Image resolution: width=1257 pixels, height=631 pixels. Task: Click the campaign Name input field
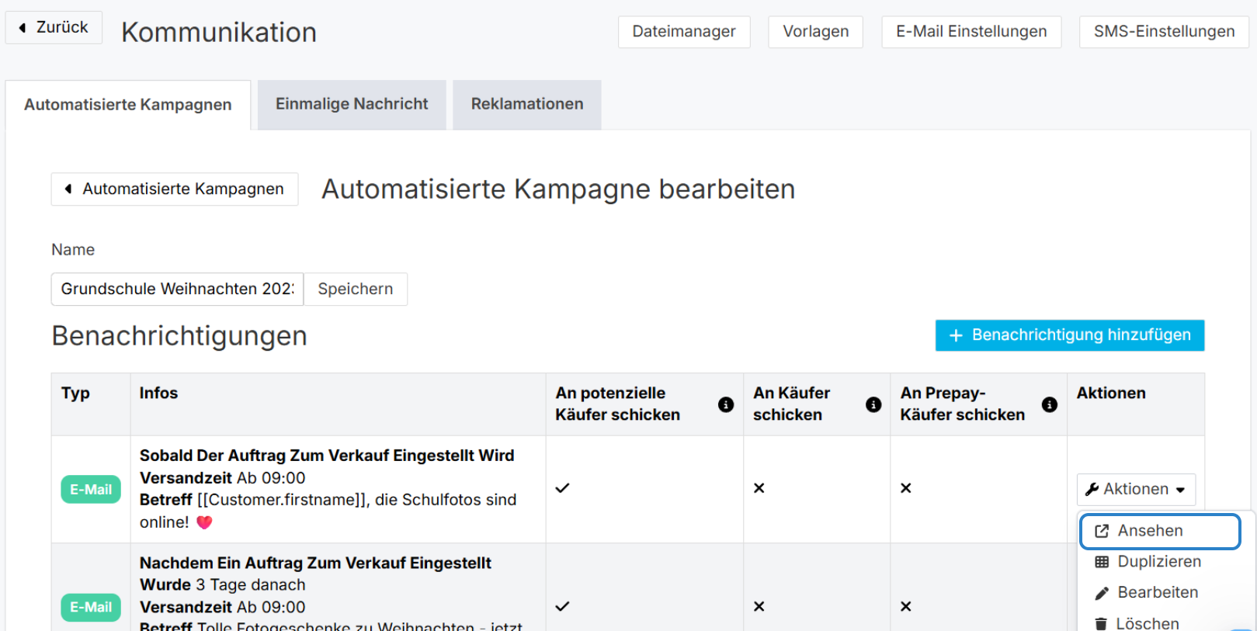pos(177,289)
